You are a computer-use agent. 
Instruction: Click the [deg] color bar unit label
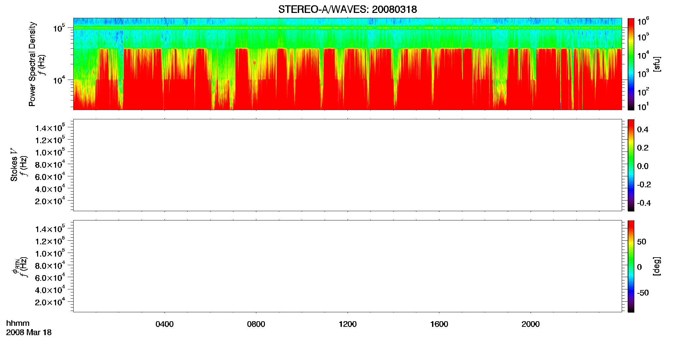(x=657, y=266)
